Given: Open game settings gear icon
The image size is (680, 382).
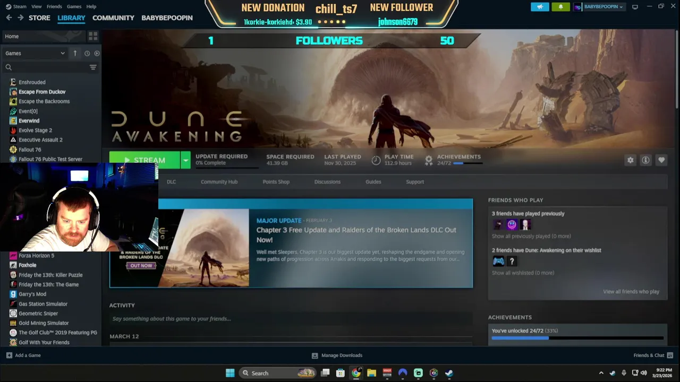Looking at the screenshot, I should tap(630, 160).
